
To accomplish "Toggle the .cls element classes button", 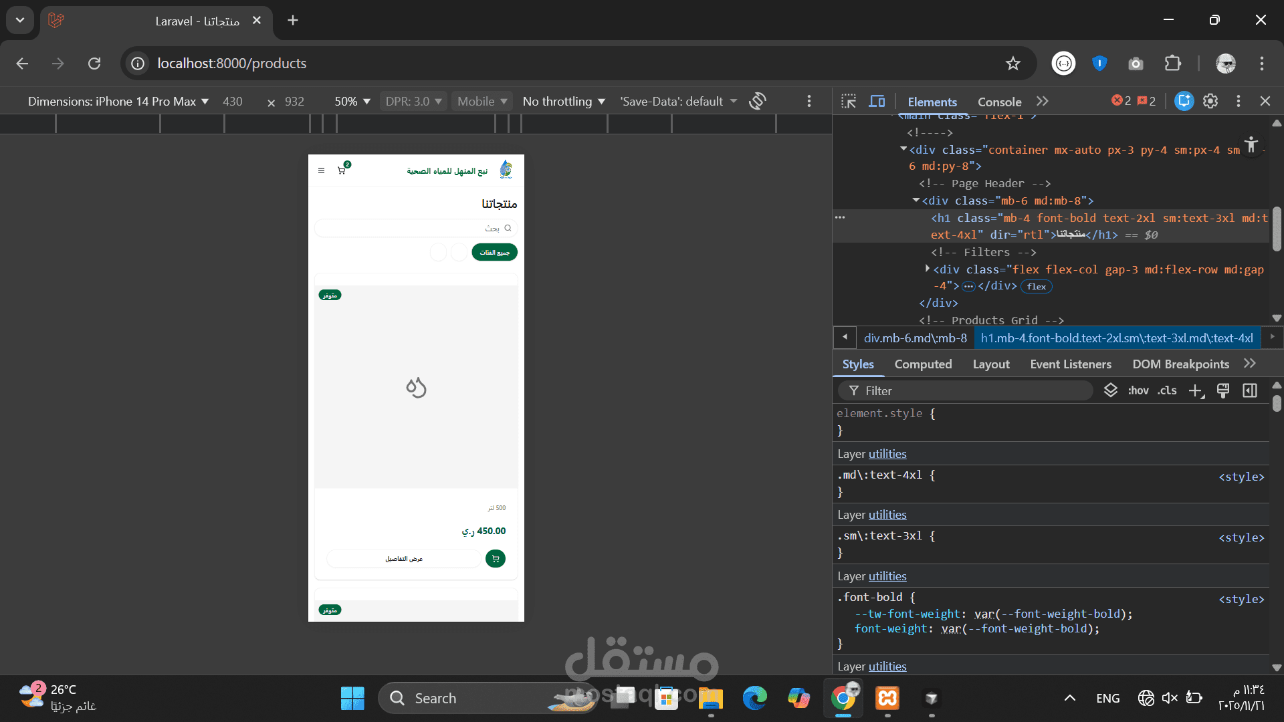I will pos(1167,391).
